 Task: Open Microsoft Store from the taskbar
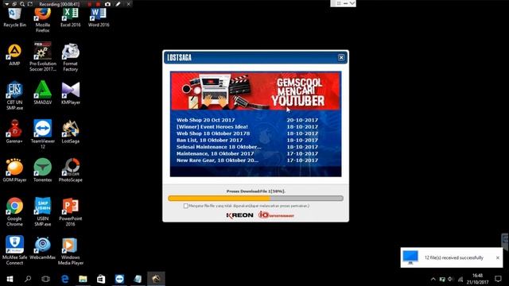[101, 279]
